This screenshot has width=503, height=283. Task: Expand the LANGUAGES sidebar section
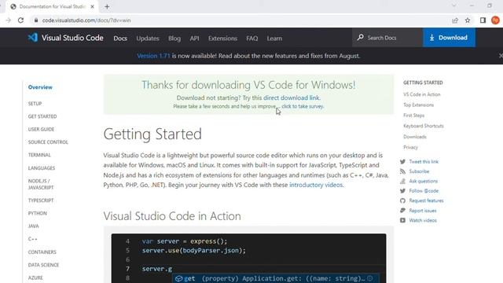pos(42,168)
